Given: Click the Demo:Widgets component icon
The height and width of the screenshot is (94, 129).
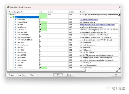Looking at the screenshot, I should [16, 22].
